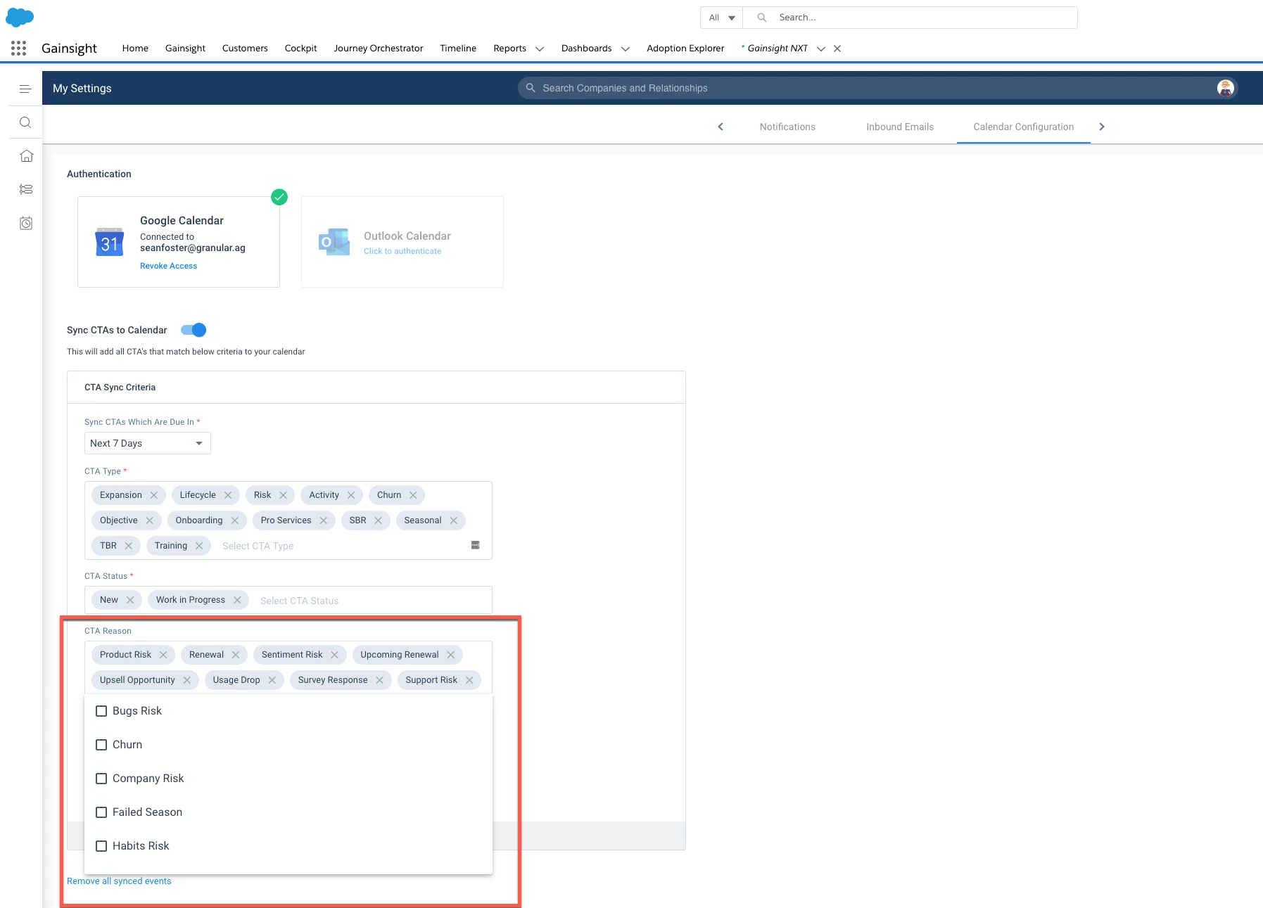Screen dimensions: 1263x908
Task: Remove the Work in Progress status tag
Action: 237,600
